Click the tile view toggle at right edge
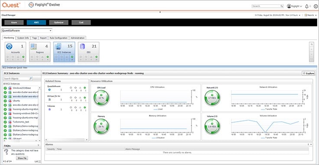 click(311, 44)
